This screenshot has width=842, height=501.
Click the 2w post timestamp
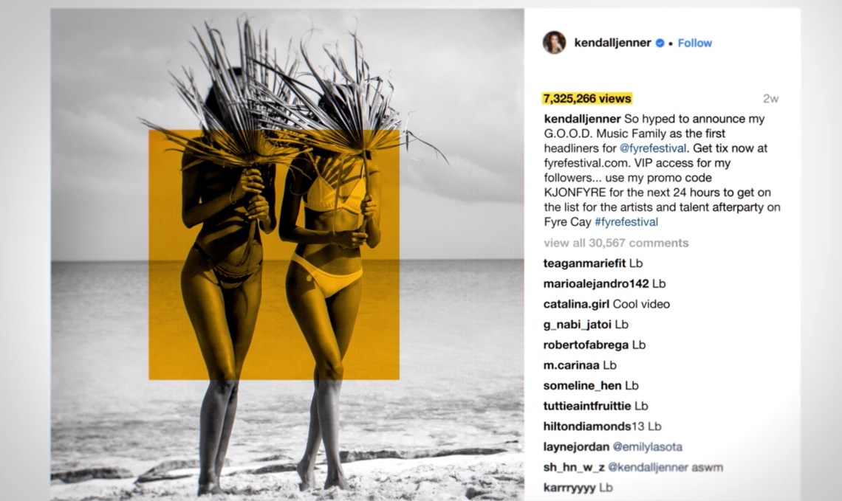(770, 99)
